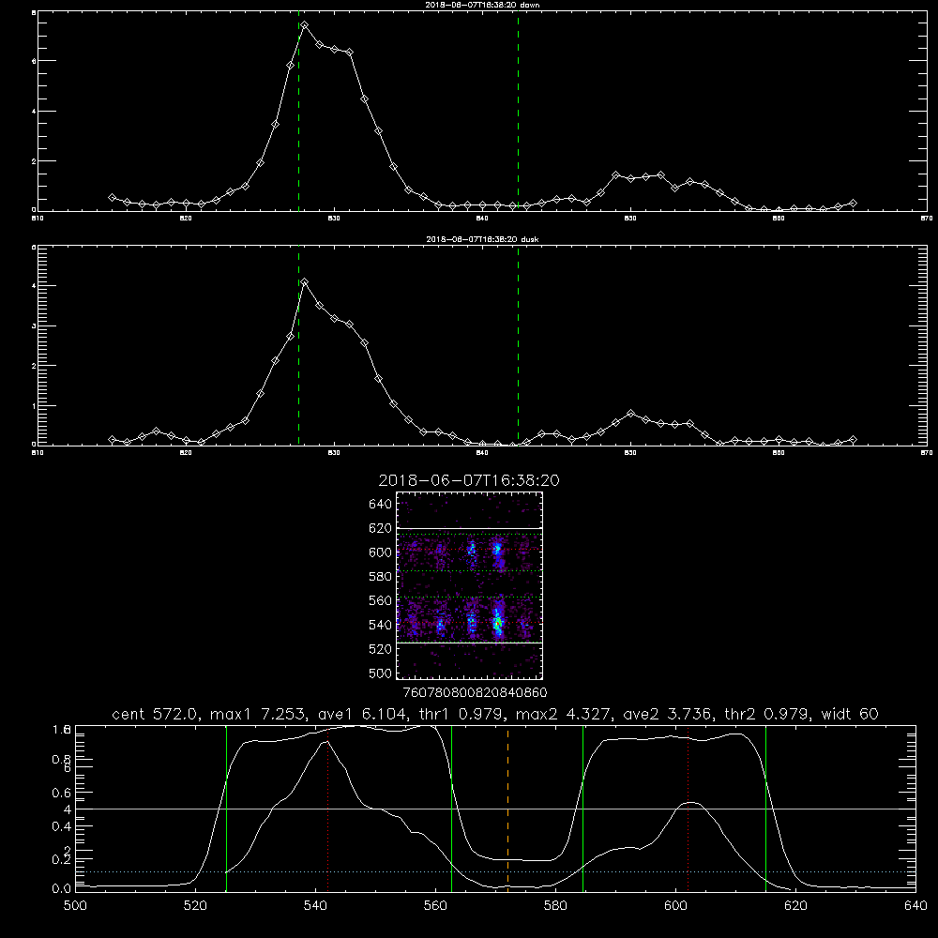The image size is (938, 938).
Task: Click the solid green line near 525
Action: tap(226, 809)
